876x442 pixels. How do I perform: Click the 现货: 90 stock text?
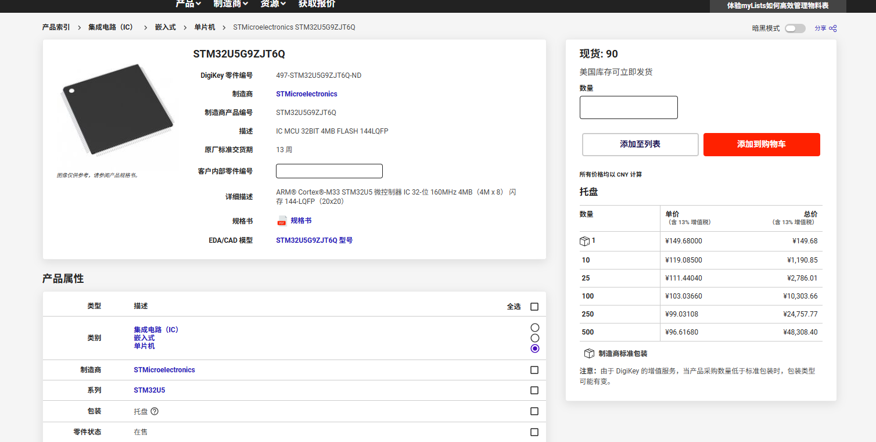click(599, 54)
